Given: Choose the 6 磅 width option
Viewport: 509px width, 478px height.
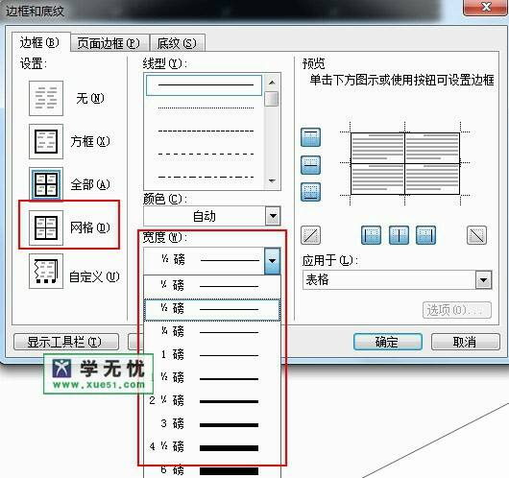Looking at the screenshot, I should [x=212, y=470].
